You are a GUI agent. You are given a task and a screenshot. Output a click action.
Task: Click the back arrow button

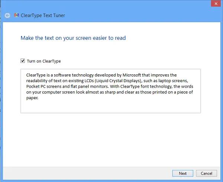tap(7, 15)
